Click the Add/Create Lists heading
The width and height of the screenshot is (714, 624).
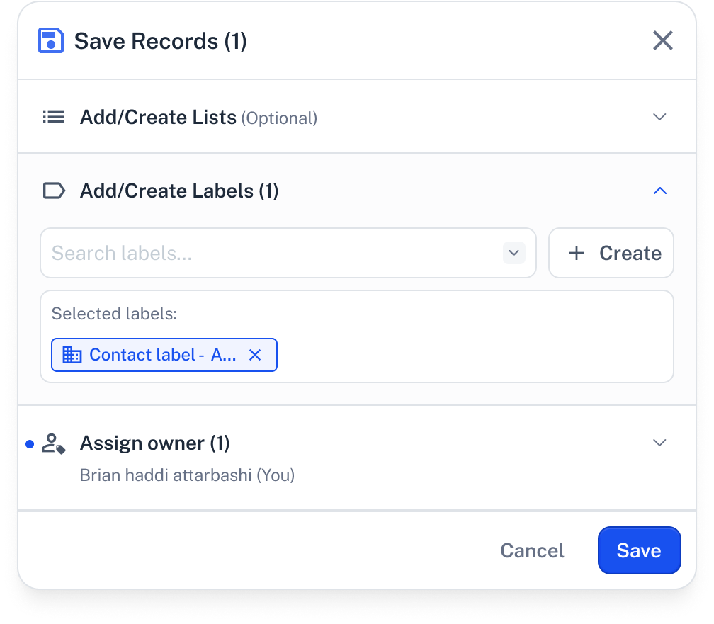(x=158, y=117)
